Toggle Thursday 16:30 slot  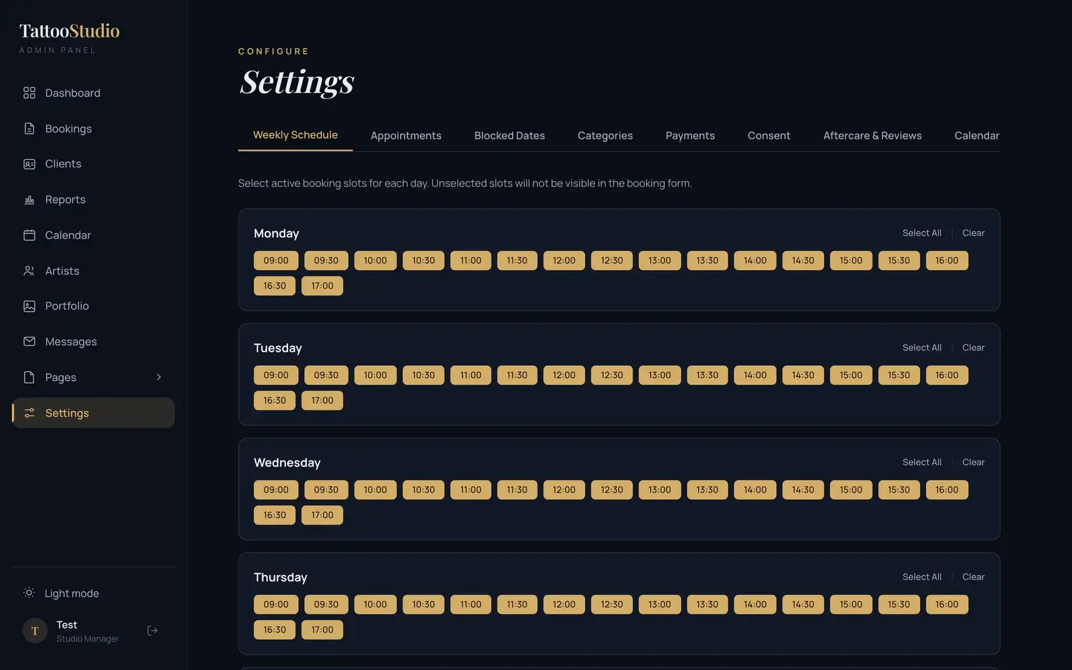275,630
